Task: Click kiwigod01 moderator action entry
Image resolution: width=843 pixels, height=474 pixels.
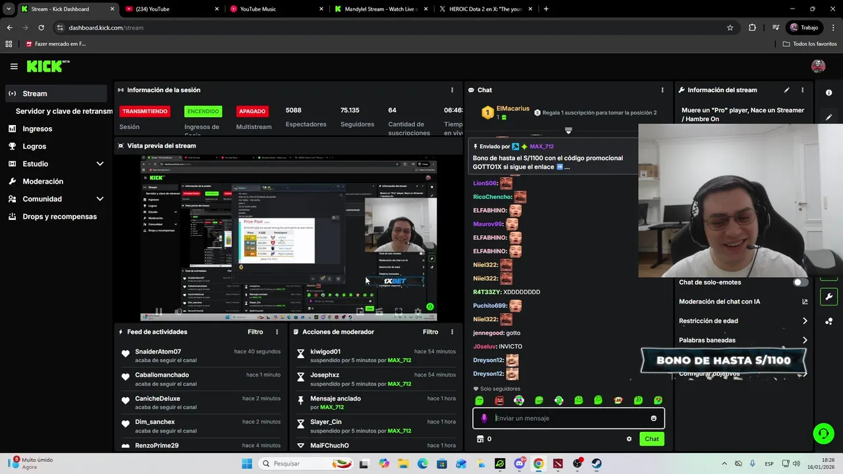Action: coord(325,352)
